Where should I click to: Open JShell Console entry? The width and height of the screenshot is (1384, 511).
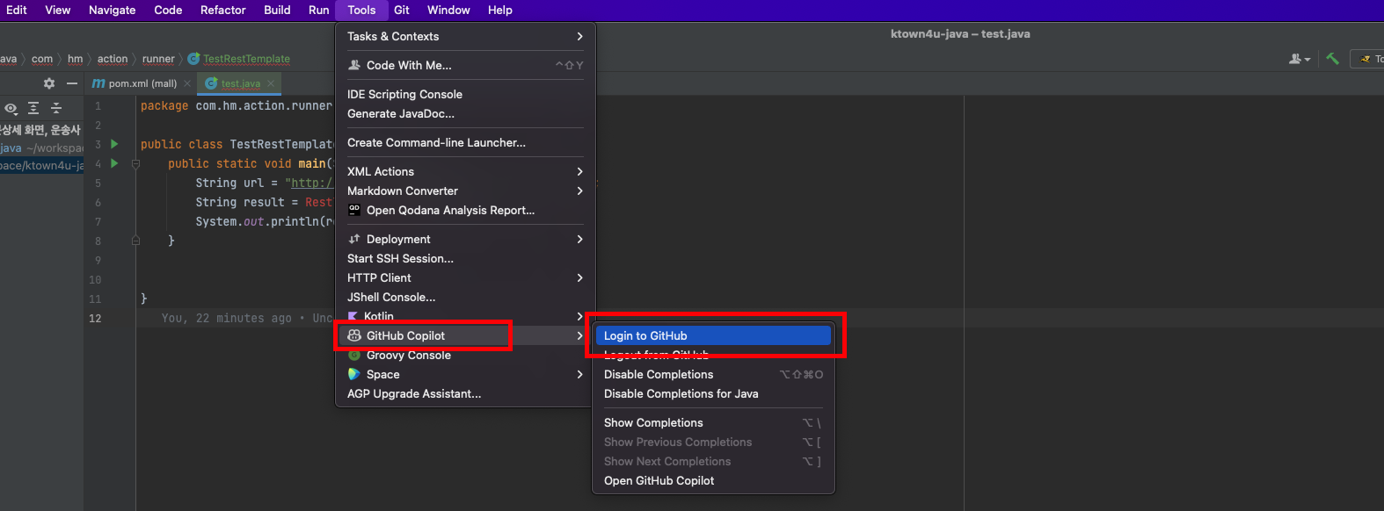coord(465,297)
